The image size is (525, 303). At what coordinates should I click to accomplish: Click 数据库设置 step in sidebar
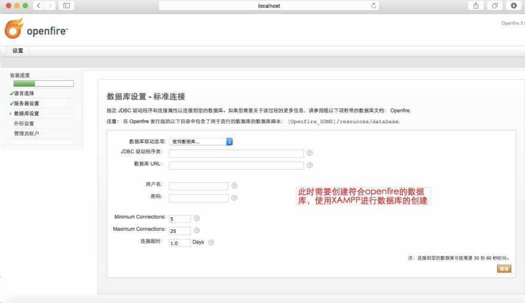click(26, 113)
